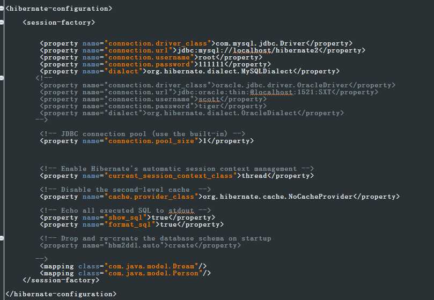This screenshot has height=300, width=434.
Task: Click the current_session_context_class attribute value
Action: pos(171,176)
